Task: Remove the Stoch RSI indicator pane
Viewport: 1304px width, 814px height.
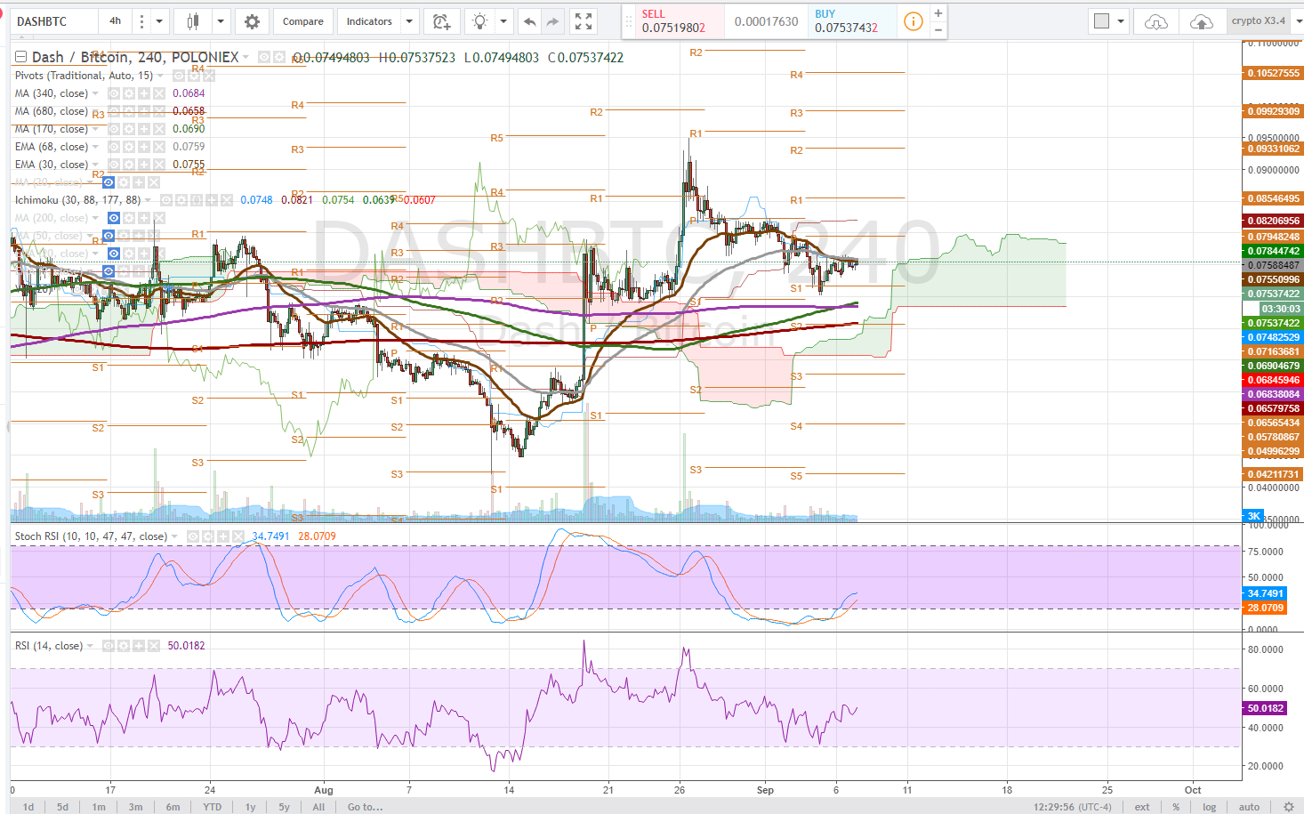Action: (237, 536)
